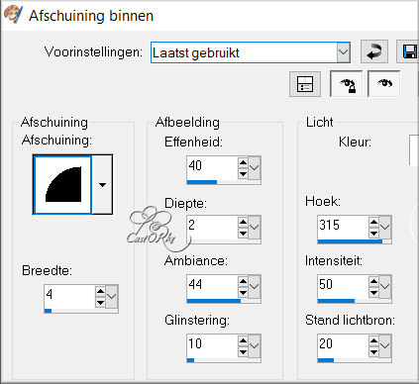Click the Laatst gebruikt preset text field
Viewport: 419px width, 384px height.
point(244,52)
